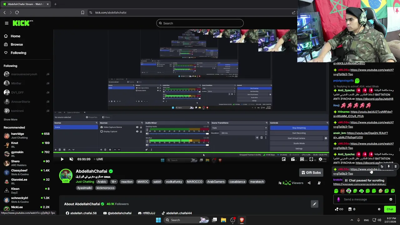Image resolution: width=400 pixels, height=225 pixels.
Task: Click Send a message chat input
Action: (x=364, y=199)
